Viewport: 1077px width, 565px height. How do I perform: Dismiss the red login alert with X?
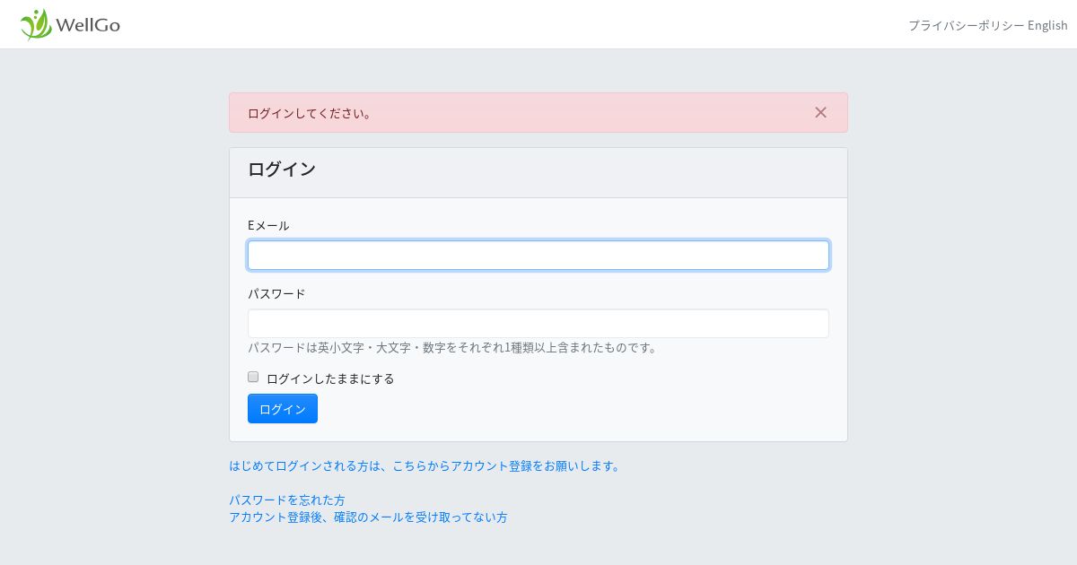(820, 112)
